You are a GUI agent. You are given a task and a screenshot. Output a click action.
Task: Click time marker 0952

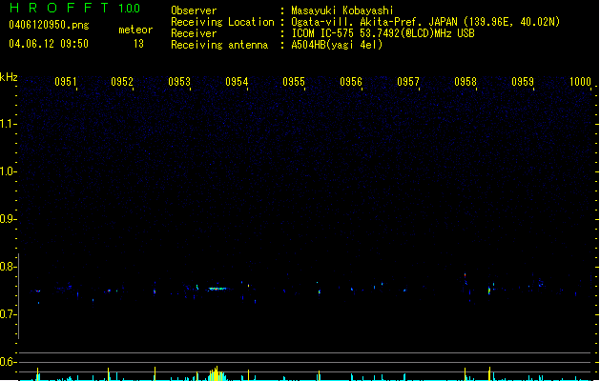tap(122, 82)
